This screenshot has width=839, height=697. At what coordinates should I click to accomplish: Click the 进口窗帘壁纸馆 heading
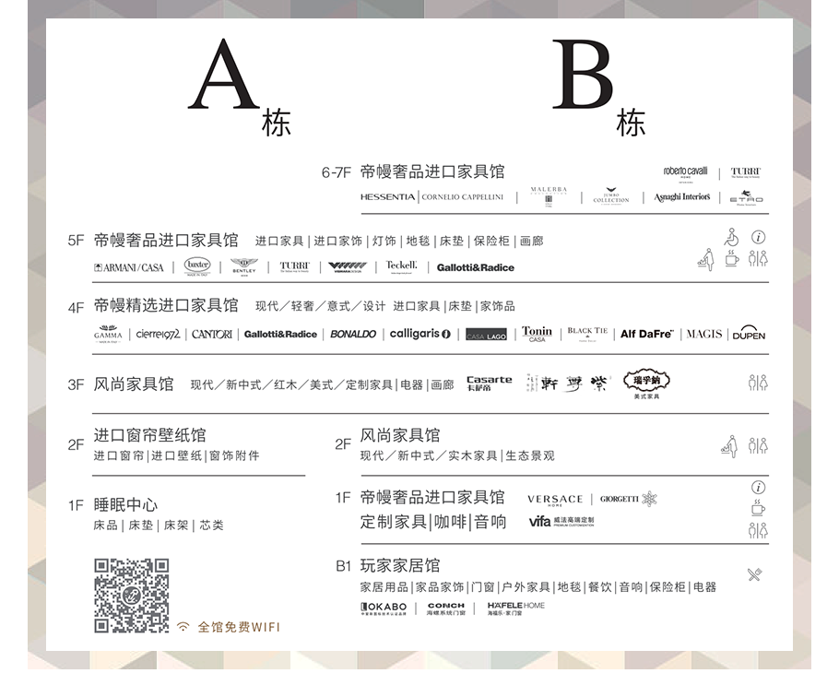pos(149,435)
